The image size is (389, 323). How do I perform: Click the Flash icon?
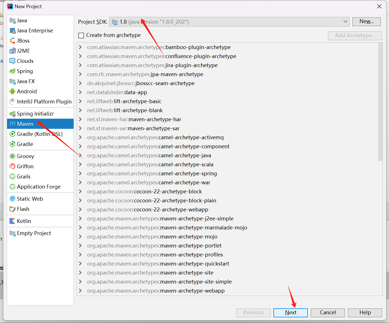[12, 209]
